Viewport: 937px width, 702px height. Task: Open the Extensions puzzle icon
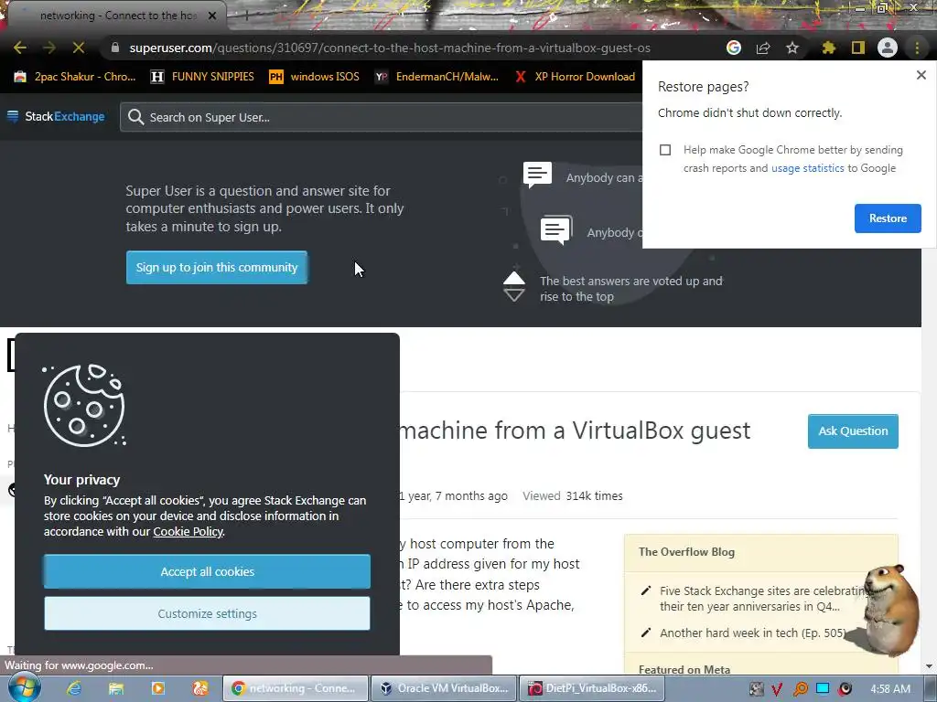tap(829, 48)
